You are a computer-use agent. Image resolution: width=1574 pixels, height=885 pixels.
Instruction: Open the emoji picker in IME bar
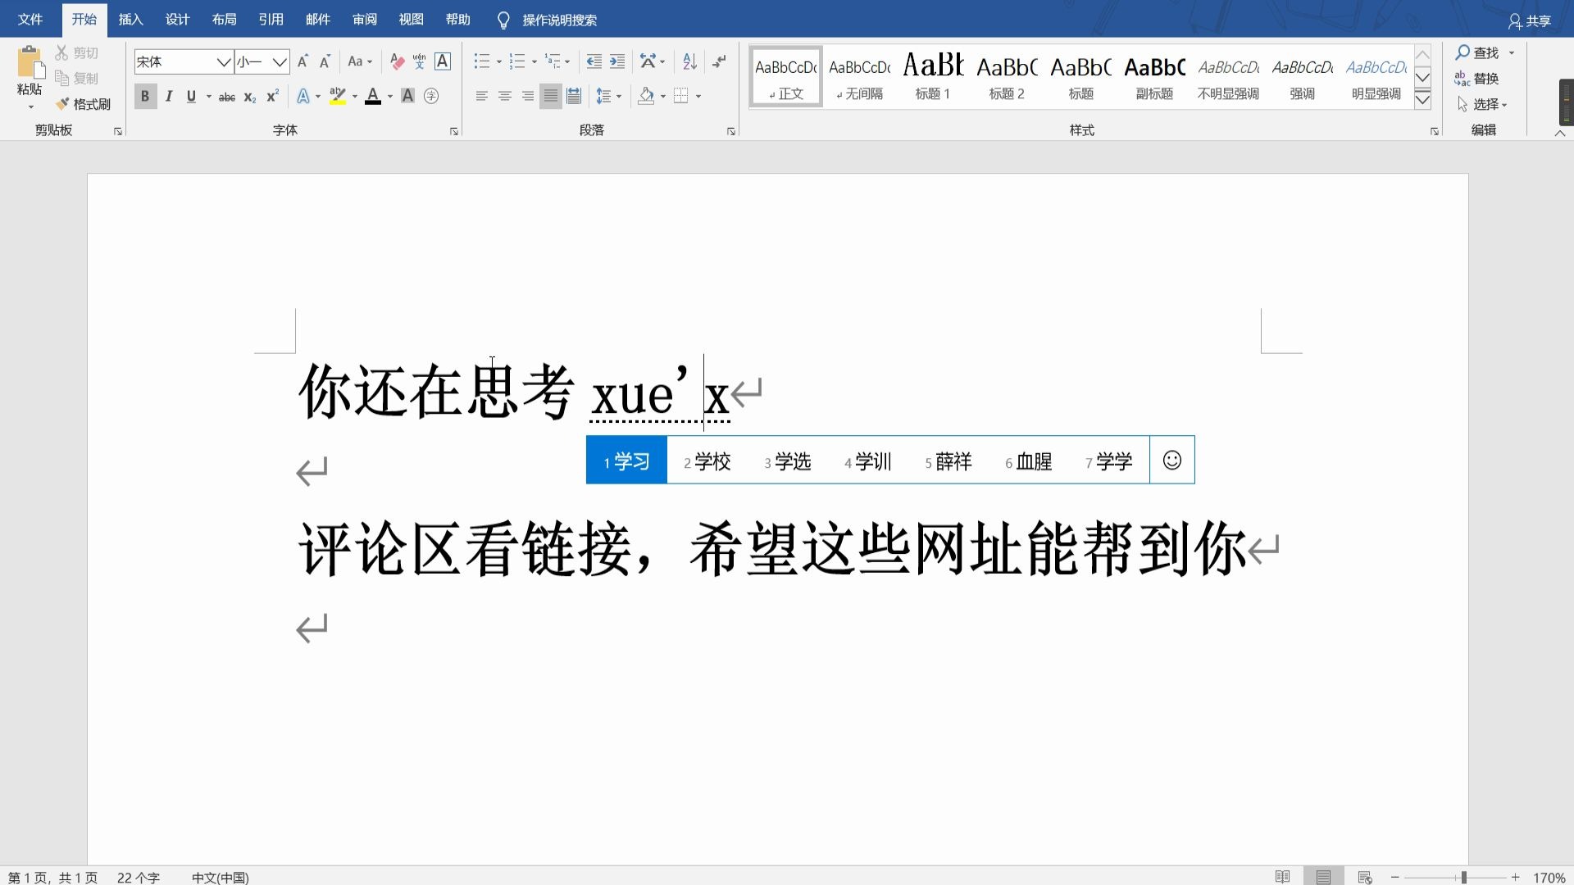click(1172, 461)
